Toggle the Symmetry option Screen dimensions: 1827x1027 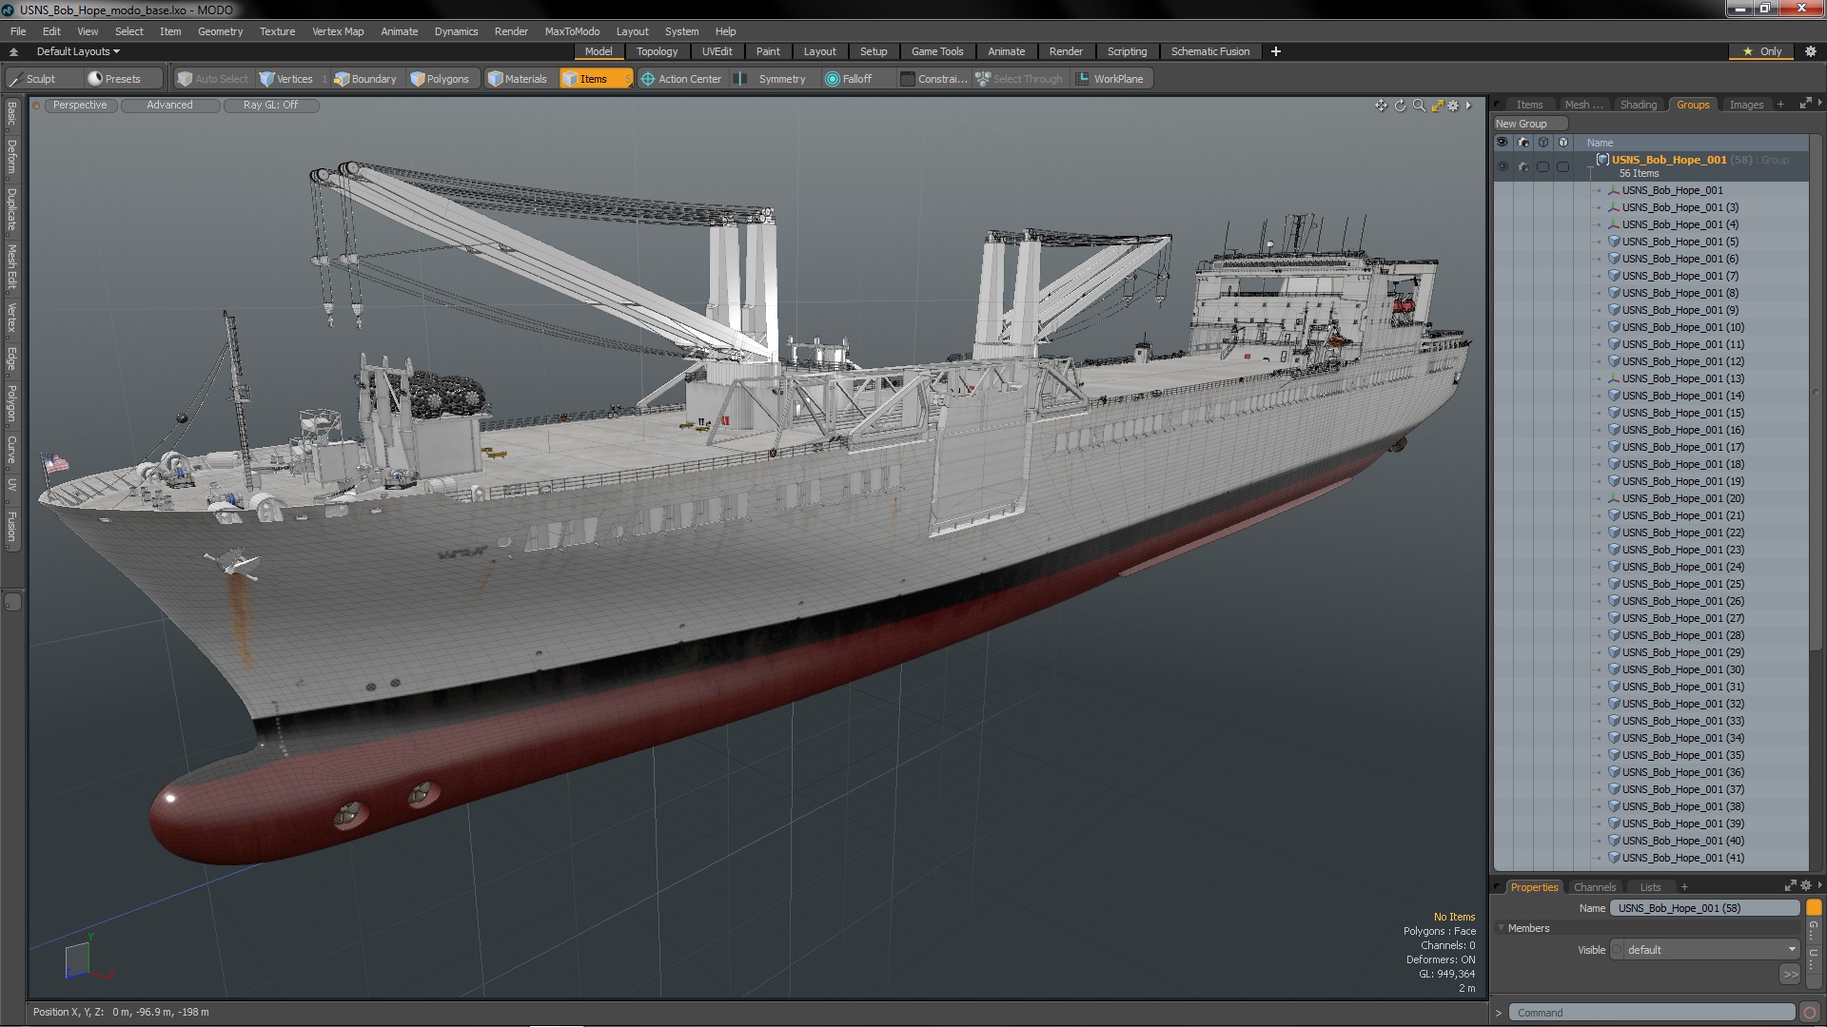tap(773, 79)
